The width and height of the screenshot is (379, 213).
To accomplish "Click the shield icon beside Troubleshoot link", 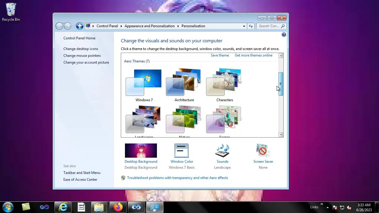I will [123, 178].
